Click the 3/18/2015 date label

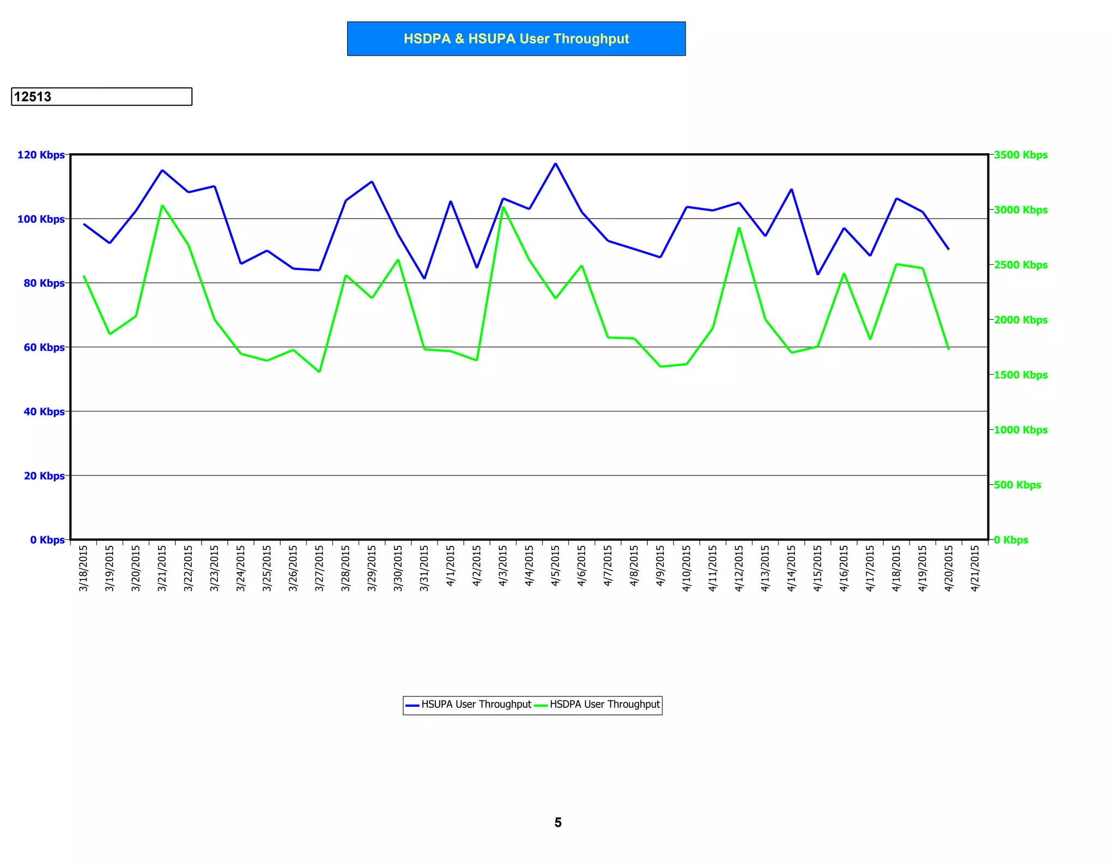[83, 568]
